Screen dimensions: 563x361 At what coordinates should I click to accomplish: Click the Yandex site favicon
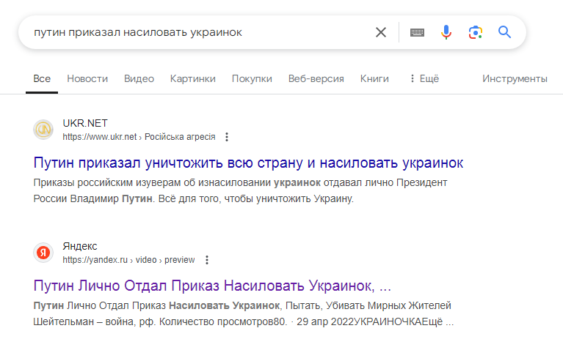(x=43, y=253)
